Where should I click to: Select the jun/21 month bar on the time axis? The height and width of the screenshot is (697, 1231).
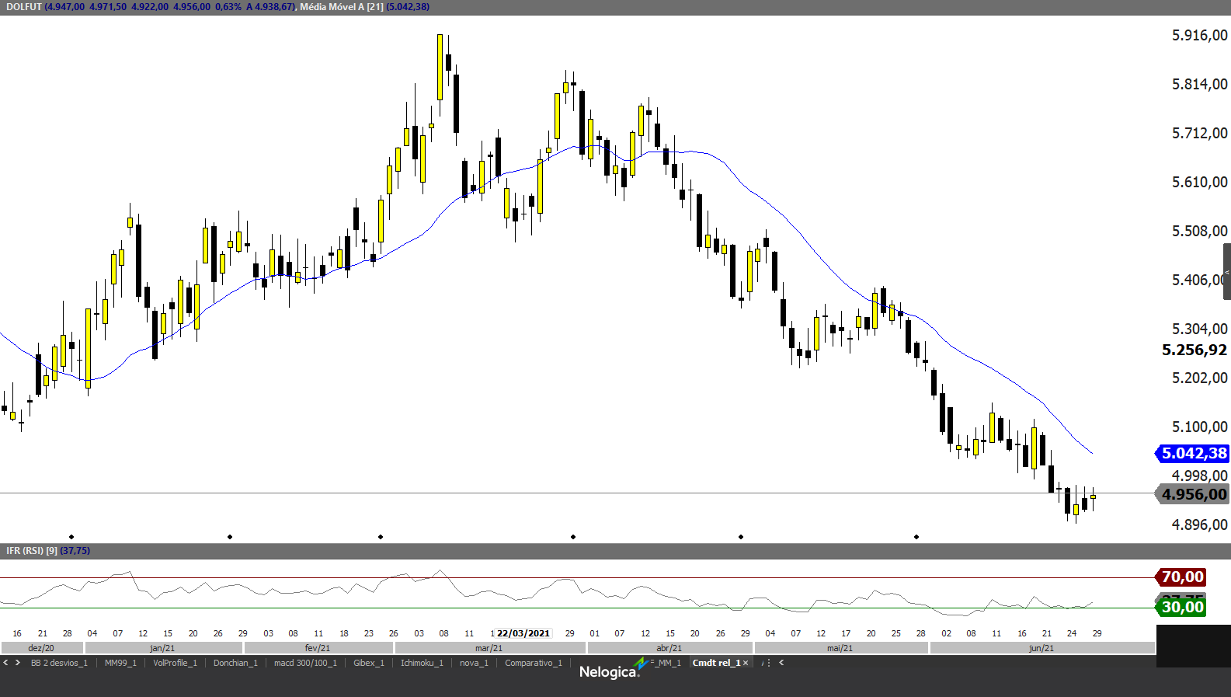[1041, 648]
